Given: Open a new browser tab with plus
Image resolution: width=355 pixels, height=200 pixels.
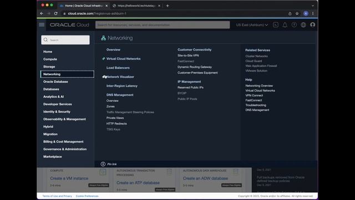Looking at the screenshot, I should tap(168, 6).
